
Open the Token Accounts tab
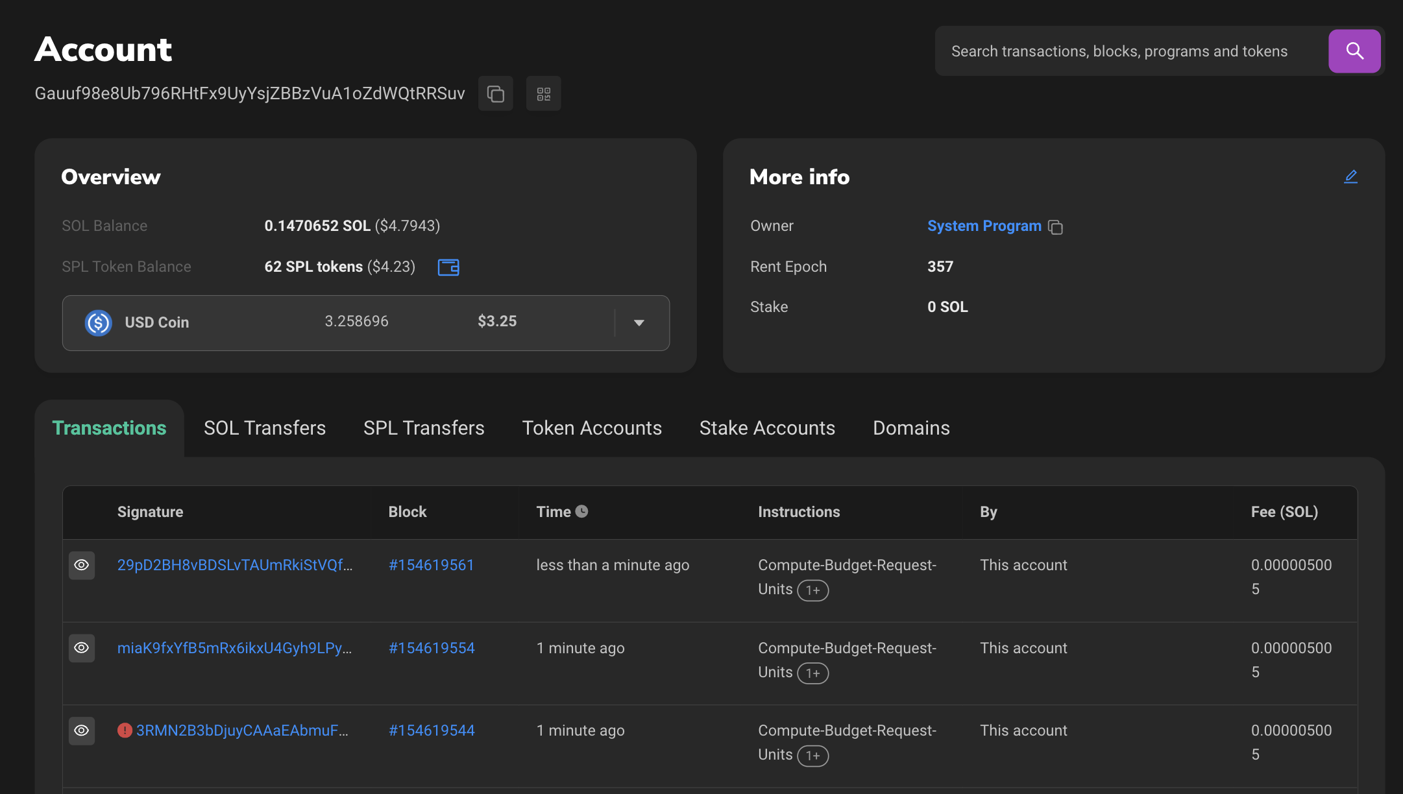coord(592,428)
